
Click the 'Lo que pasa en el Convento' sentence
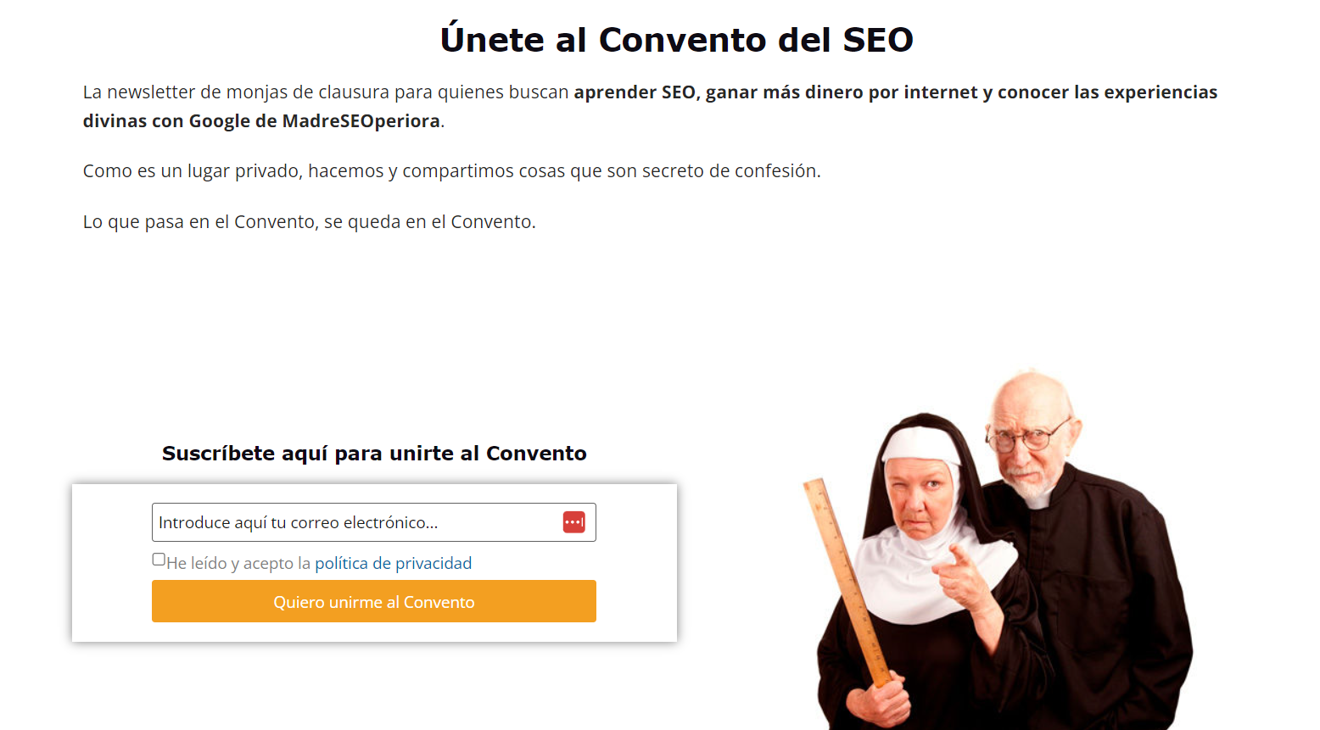(309, 222)
